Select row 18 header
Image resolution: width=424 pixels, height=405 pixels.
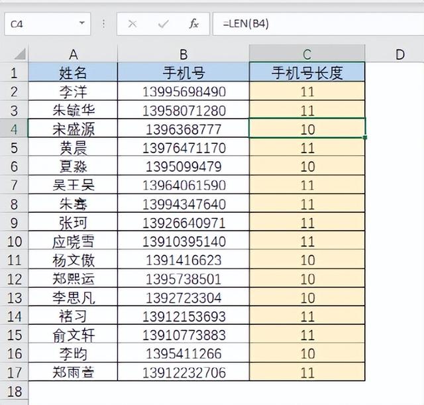(x=14, y=390)
